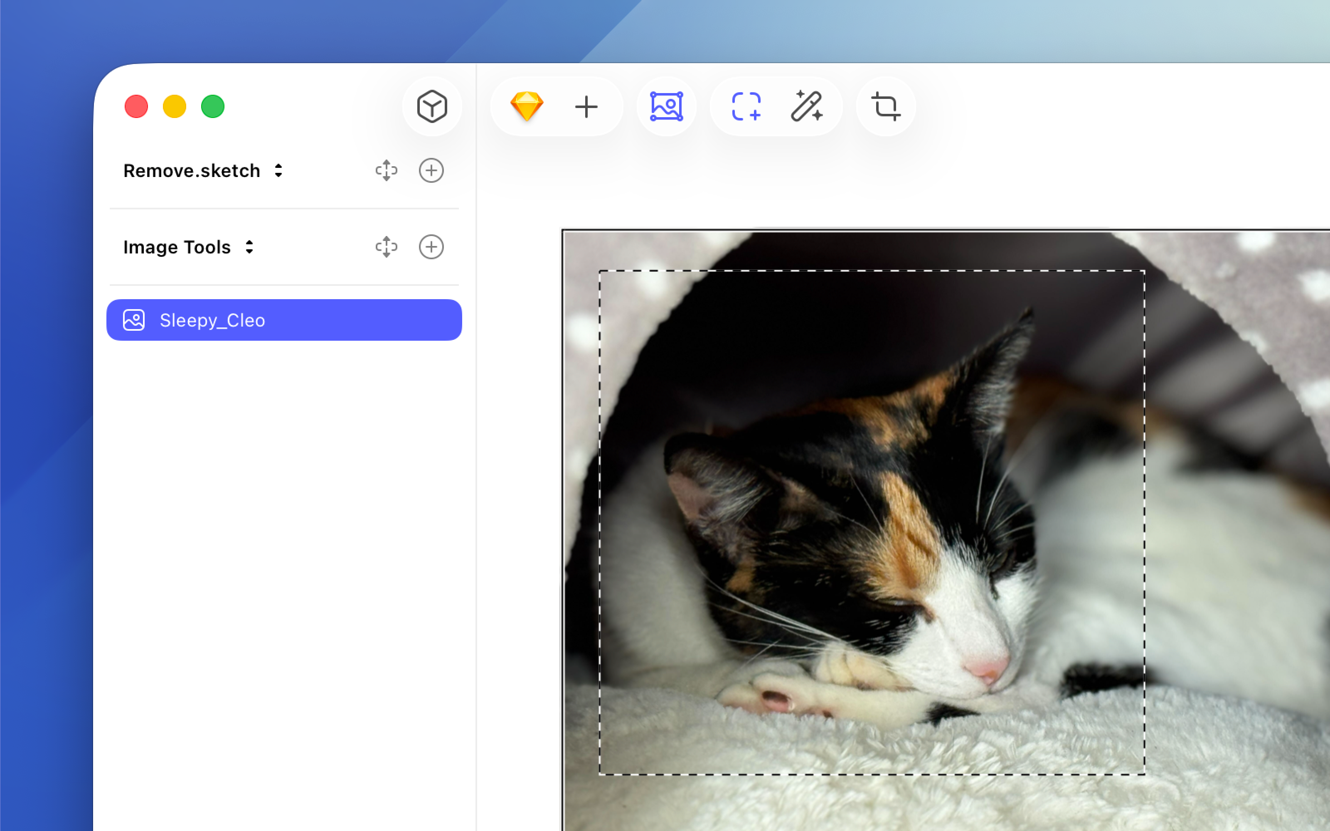Click the add plus icon beside Remove.sketch
1330x831 pixels.
[x=431, y=170]
